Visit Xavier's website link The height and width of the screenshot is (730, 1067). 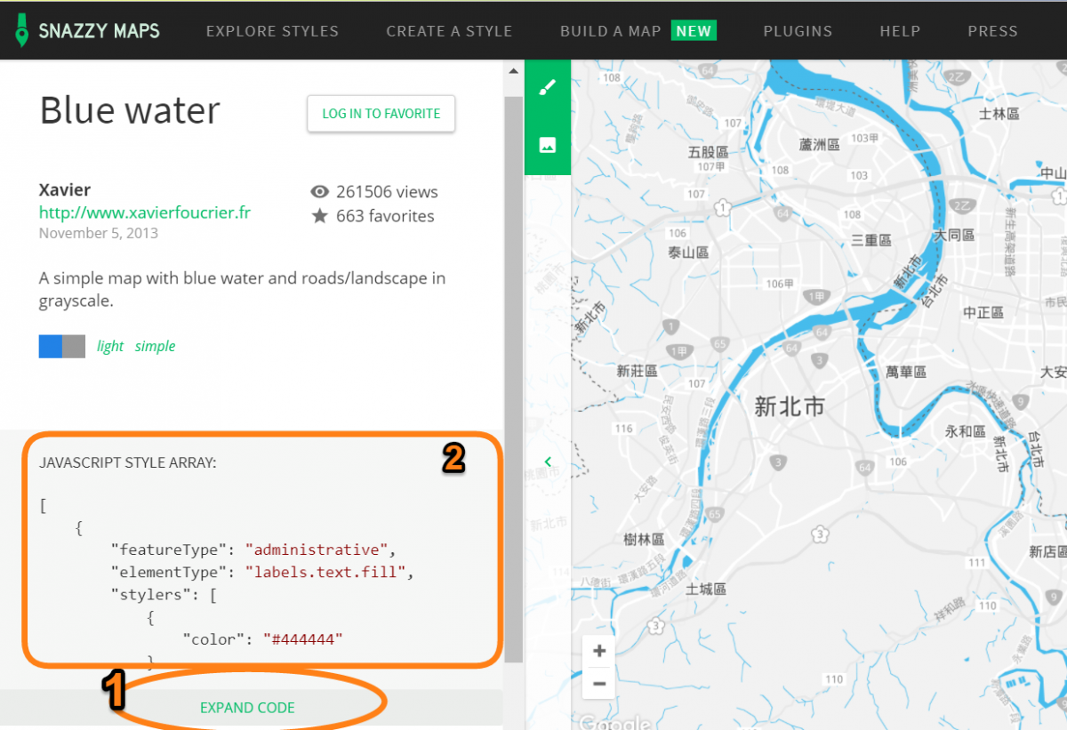[x=144, y=213]
